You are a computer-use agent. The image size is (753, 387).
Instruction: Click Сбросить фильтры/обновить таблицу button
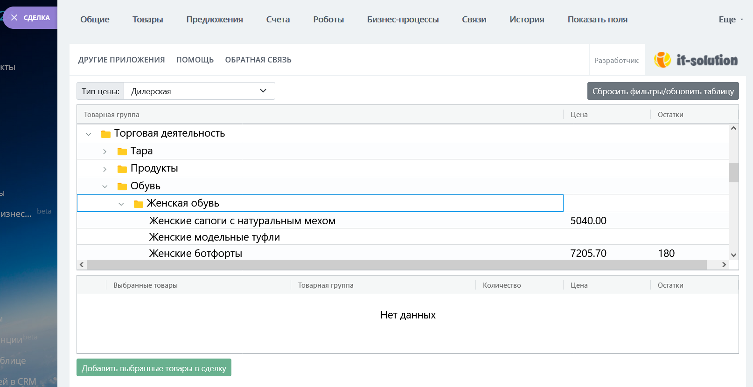point(662,91)
